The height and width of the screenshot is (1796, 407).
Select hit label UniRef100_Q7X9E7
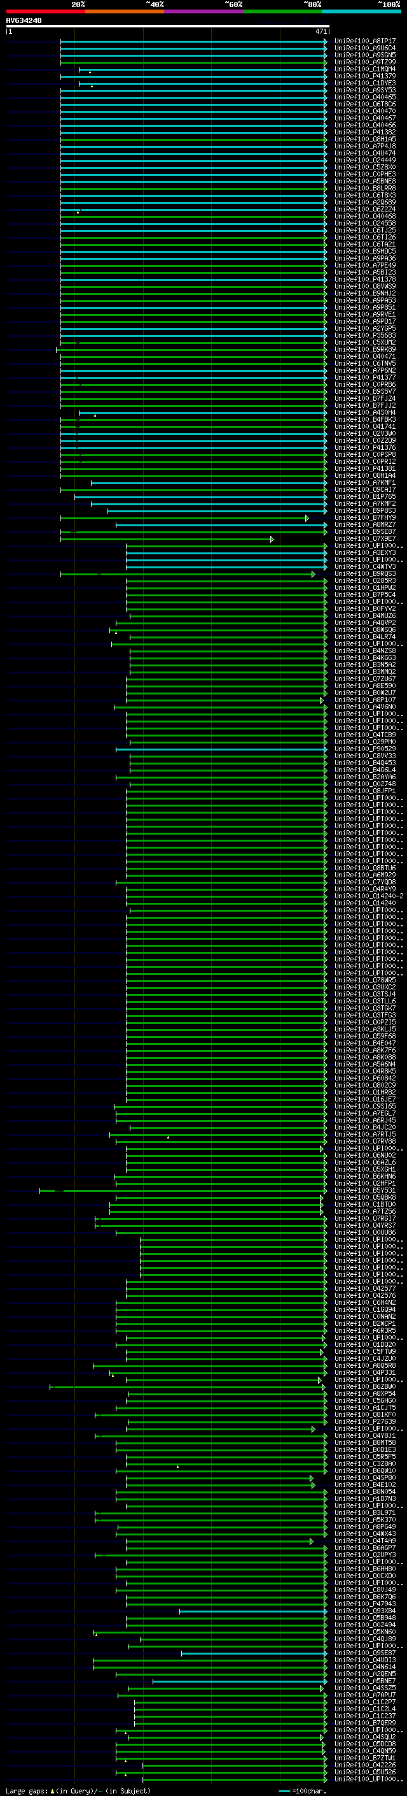365,539
